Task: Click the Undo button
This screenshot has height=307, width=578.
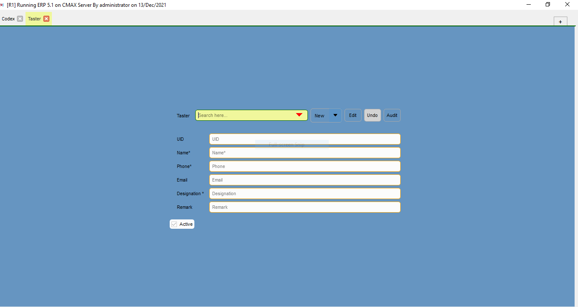Action: 372,115
